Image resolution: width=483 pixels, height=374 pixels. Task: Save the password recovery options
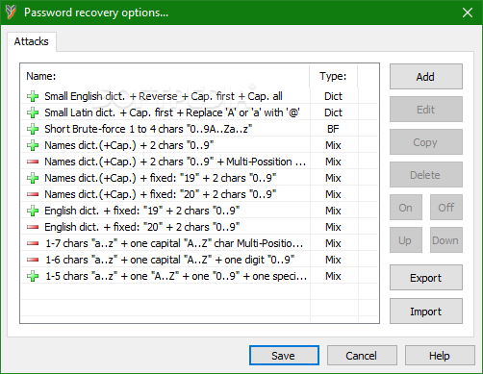click(x=284, y=356)
